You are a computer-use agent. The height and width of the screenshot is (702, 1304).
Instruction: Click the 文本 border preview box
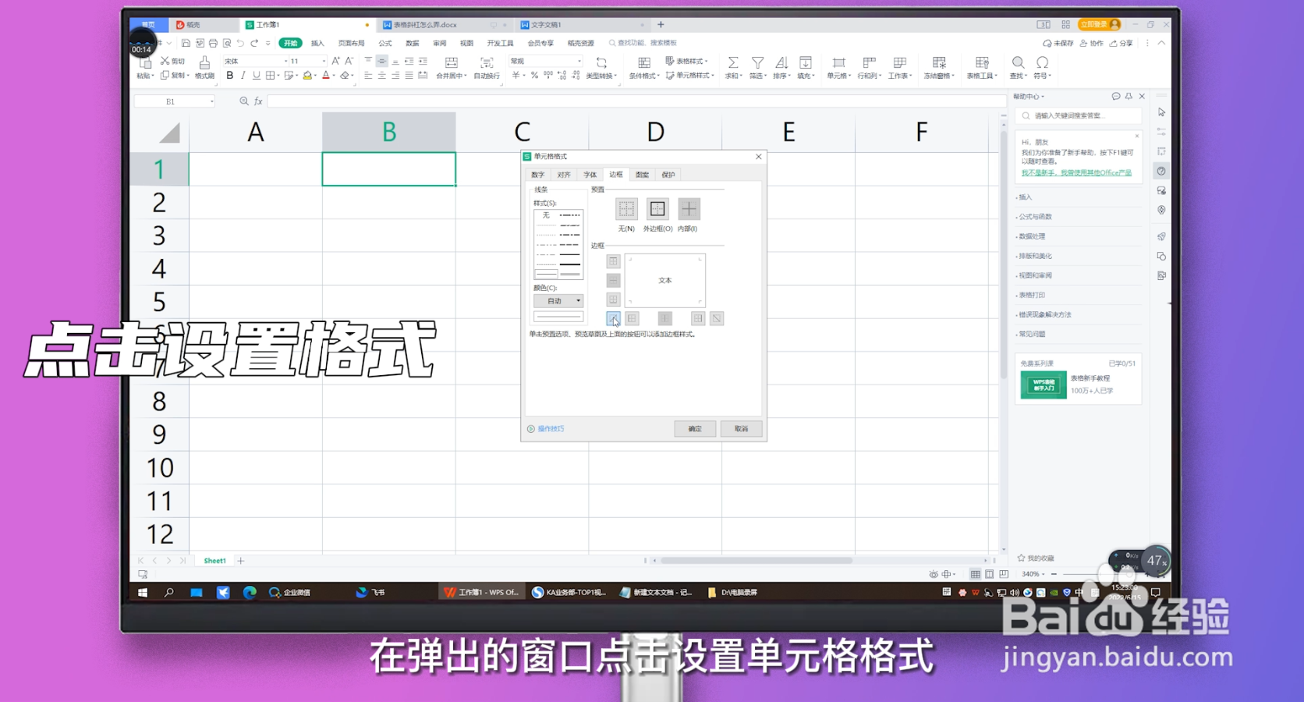tap(664, 280)
